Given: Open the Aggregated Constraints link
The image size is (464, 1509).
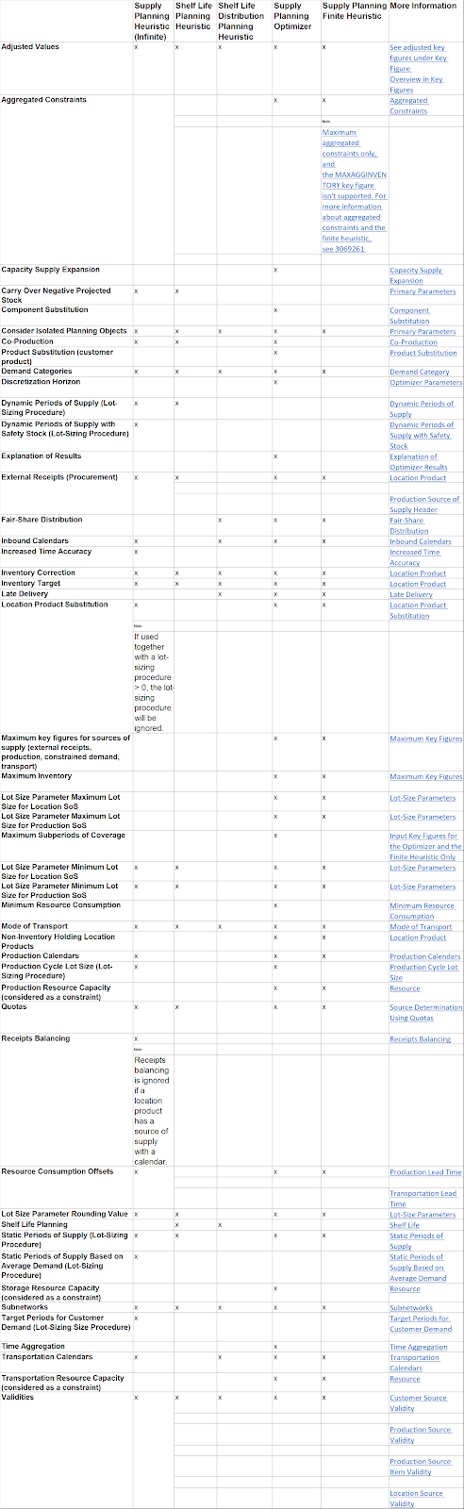Looking at the screenshot, I should (408, 106).
